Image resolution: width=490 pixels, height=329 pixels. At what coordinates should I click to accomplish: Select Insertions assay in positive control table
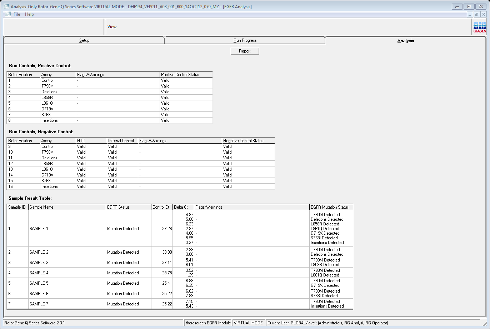[58, 120]
